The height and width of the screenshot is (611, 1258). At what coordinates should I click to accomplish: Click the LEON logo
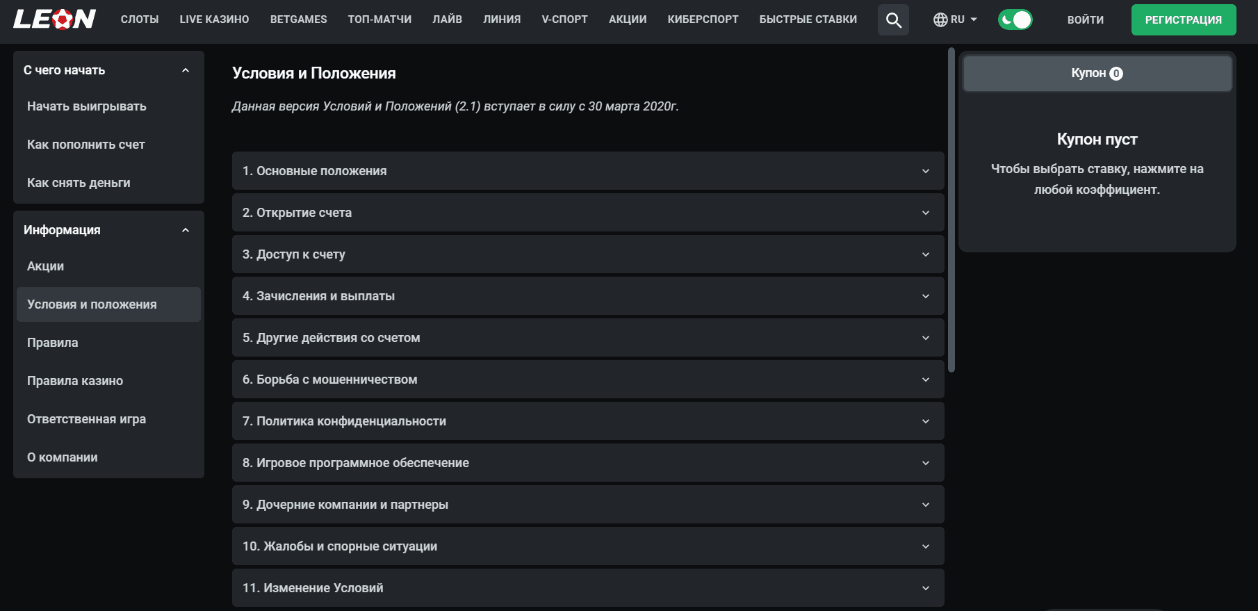point(54,19)
